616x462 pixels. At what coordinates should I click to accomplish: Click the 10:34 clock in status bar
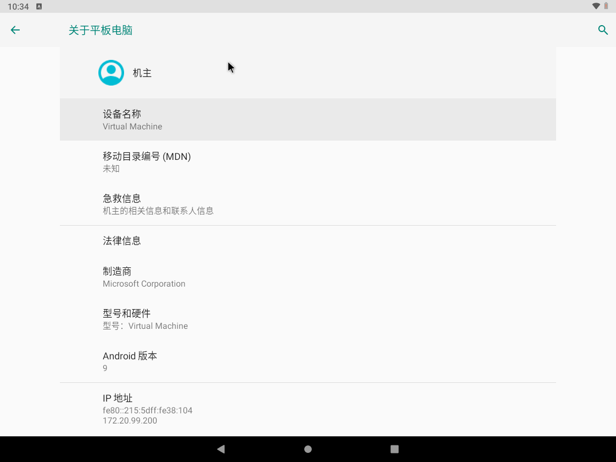click(18, 6)
